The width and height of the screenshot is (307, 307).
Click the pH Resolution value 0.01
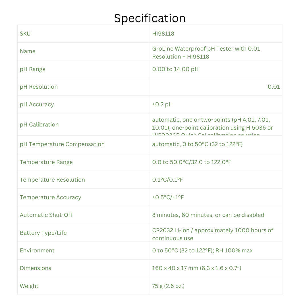(x=274, y=87)
